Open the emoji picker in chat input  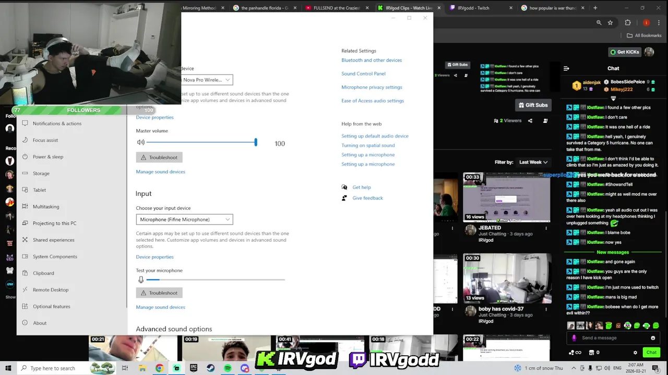653,338
